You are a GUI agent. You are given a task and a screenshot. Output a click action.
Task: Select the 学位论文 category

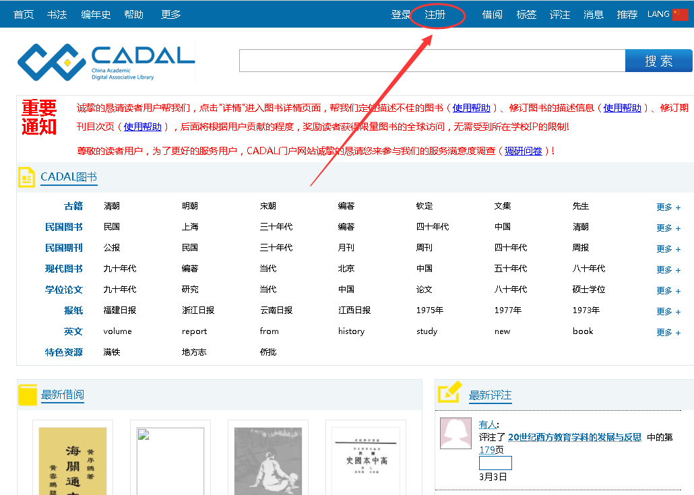64,290
